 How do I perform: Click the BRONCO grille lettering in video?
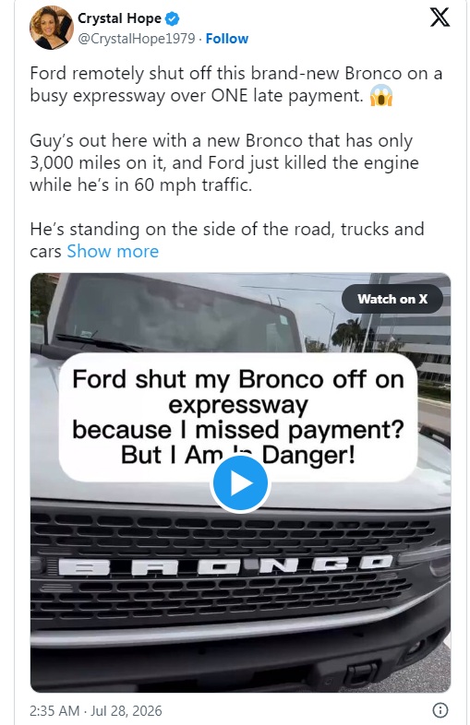pos(227,565)
